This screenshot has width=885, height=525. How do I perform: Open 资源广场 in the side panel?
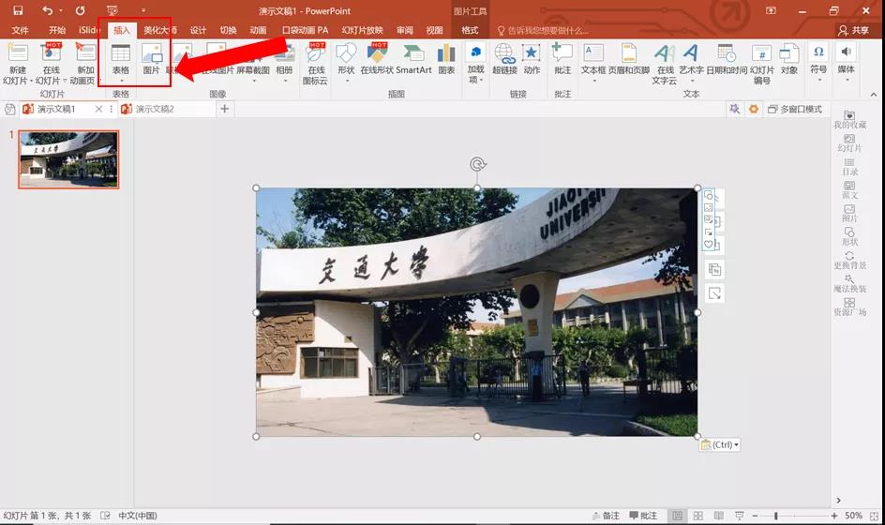(x=849, y=307)
